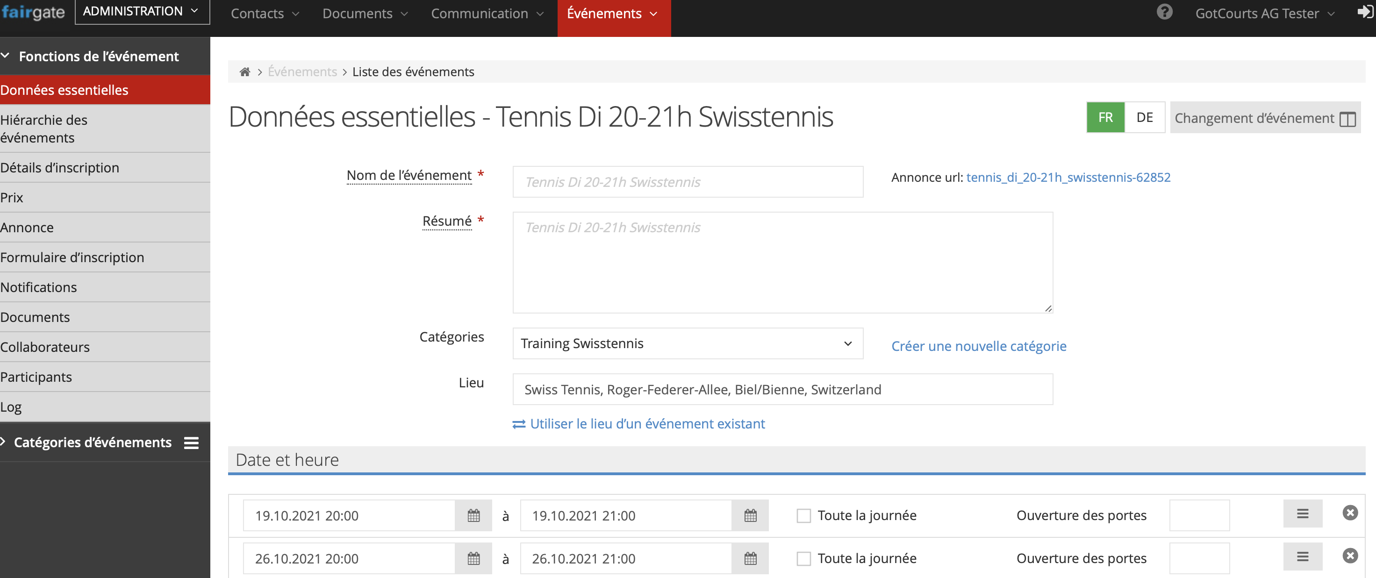Click Liste des événements breadcrumb
This screenshot has height=578, width=1376.
413,71
